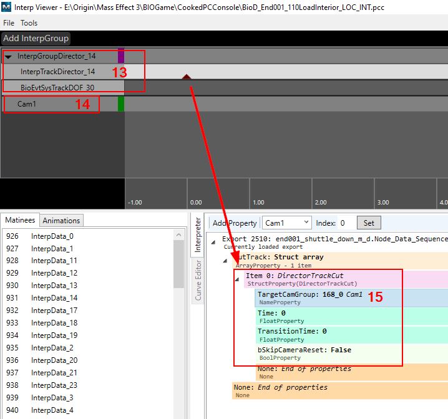Click Add InterpGroup button
448x419 pixels.
36,38
